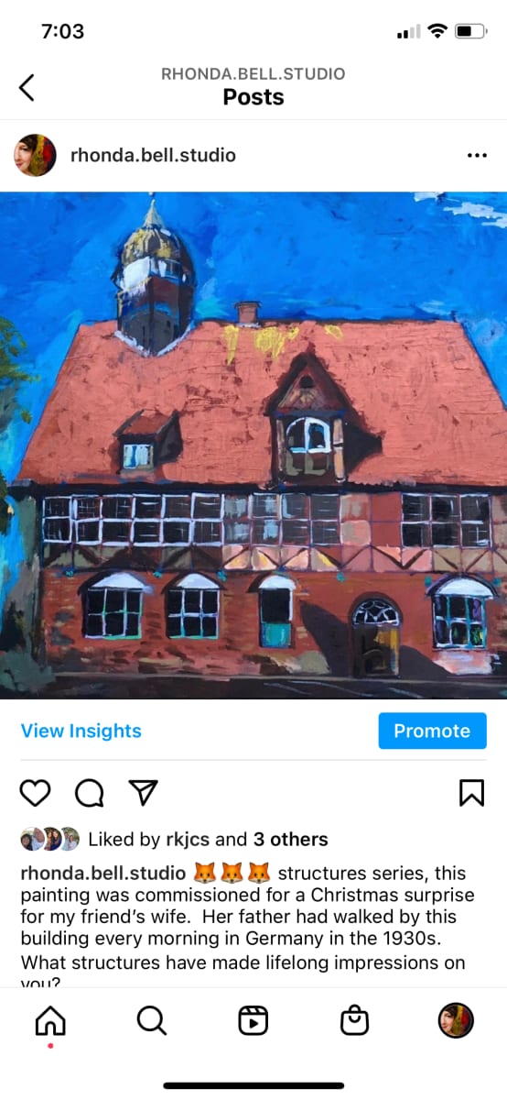Image resolution: width=507 pixels, height=1100 pixels.
Task: View likes by tapping '3 others'
Action: 290,840
